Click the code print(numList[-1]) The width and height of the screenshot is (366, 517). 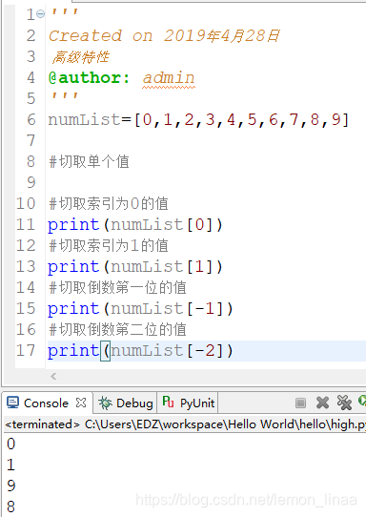point(140,309)
